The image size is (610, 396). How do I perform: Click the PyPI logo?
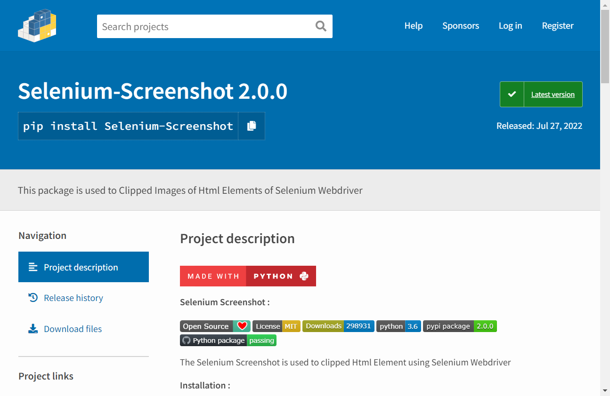[37, 25]
